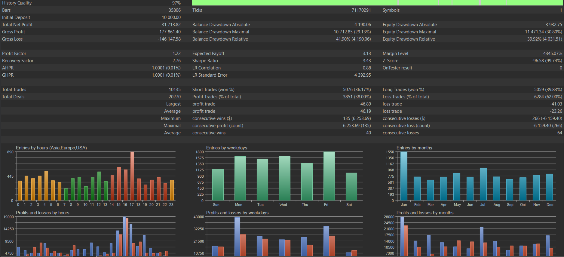Click the Recovery Factor value "2.76"
Image resolution: width=564 pixels, height=257 pixels.
pos(177,61)
